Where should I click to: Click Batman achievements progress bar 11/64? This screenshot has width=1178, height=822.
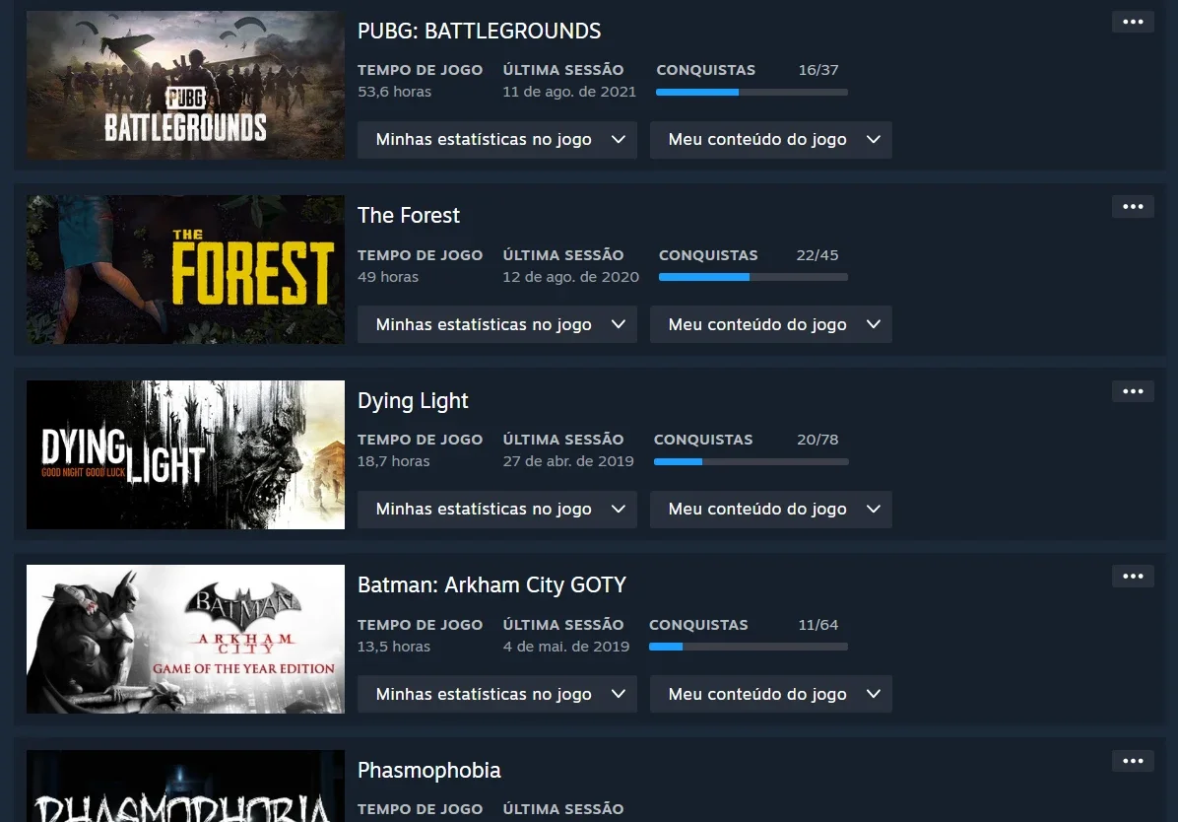coord(749,647)
